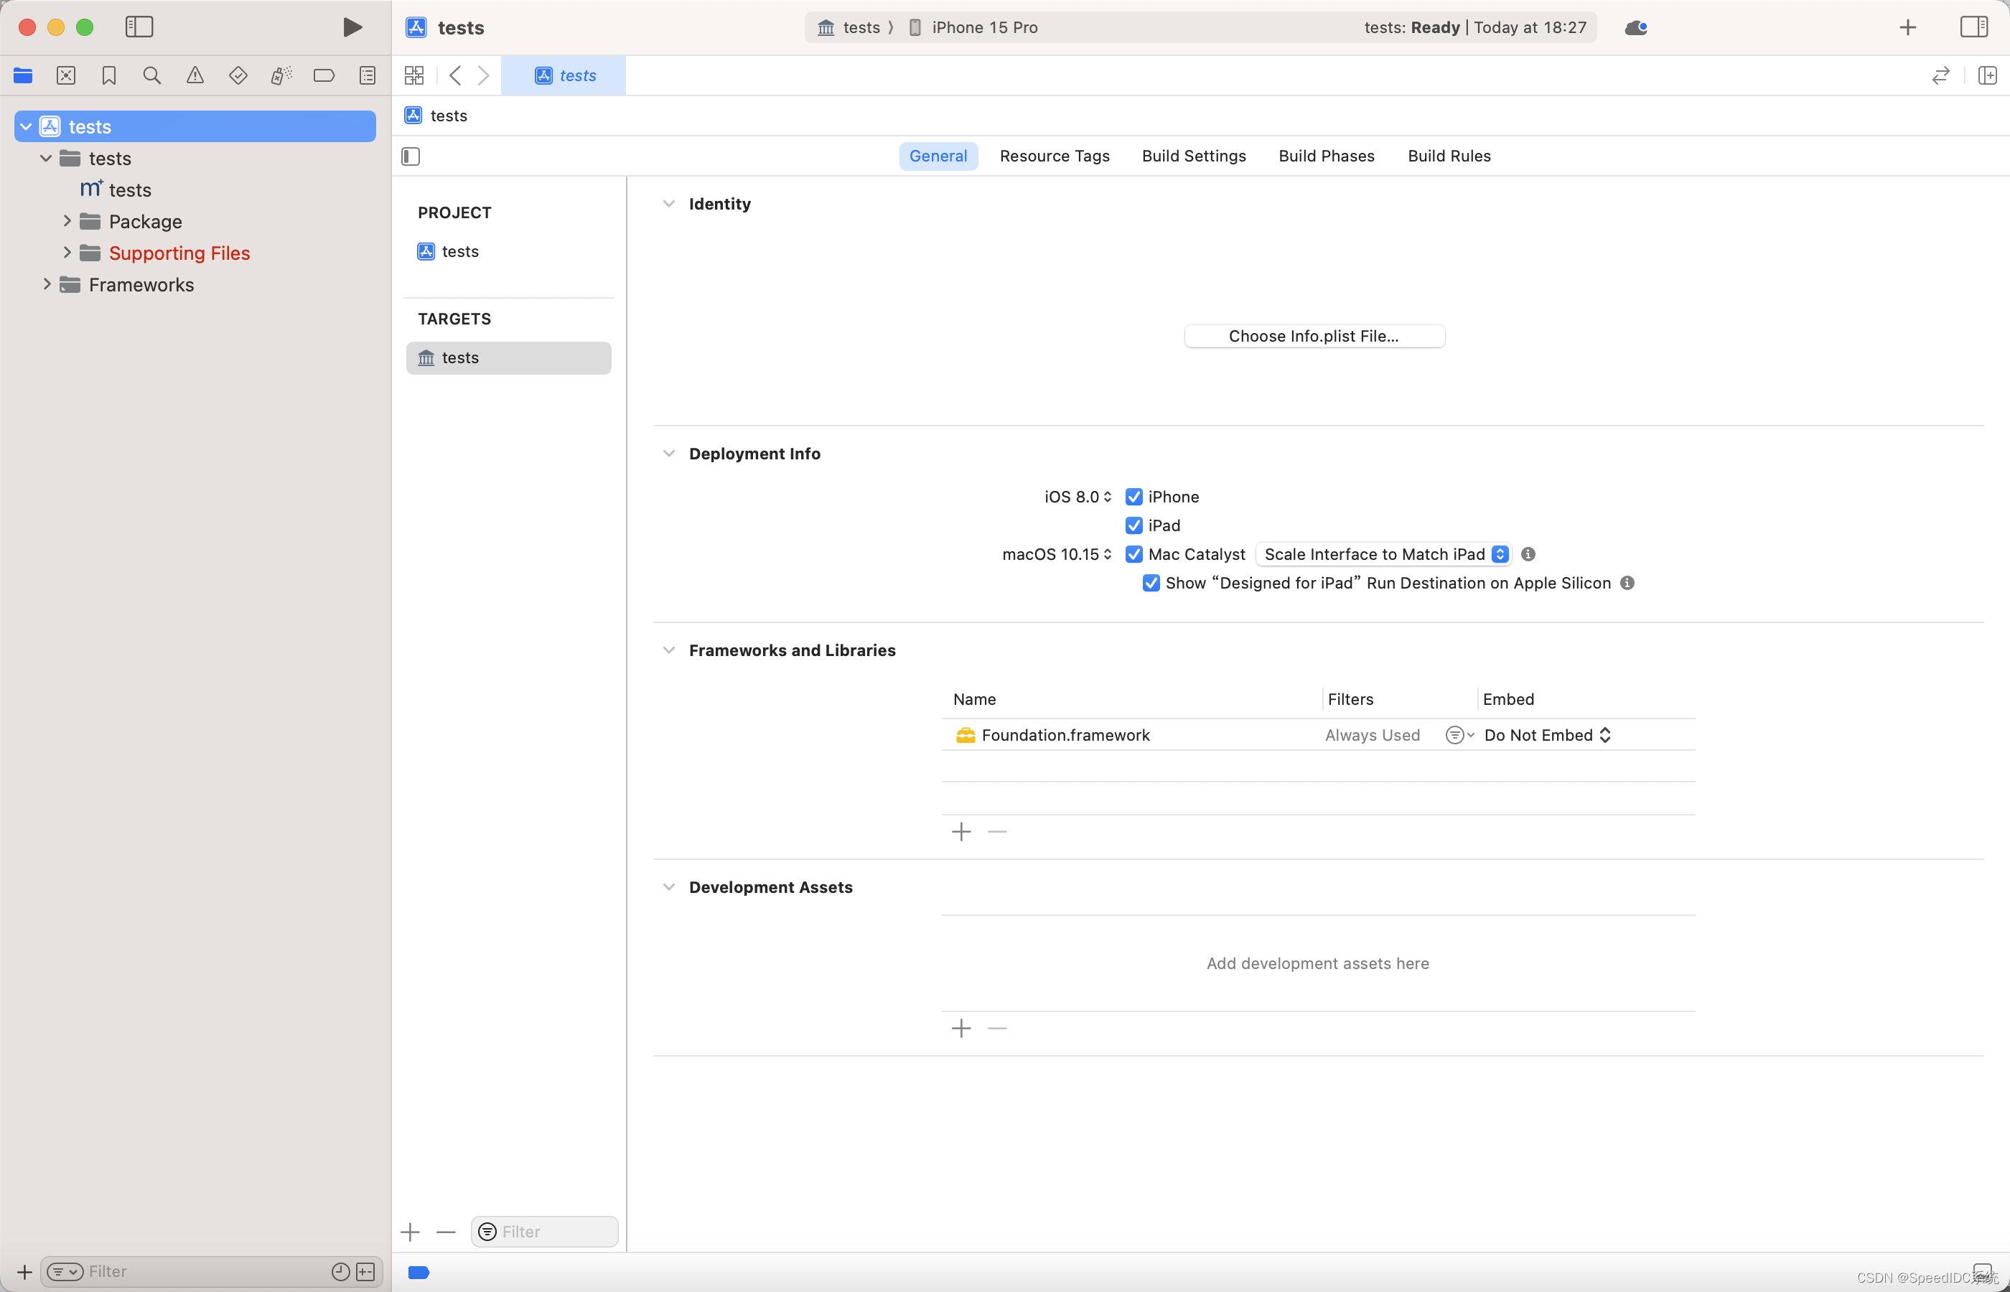Switch to the Build Phases tab
This screenshot has width=2010, height=1292.
point(1327,156)
